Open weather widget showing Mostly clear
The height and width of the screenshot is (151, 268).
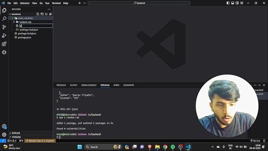click(x=12, y=147)
